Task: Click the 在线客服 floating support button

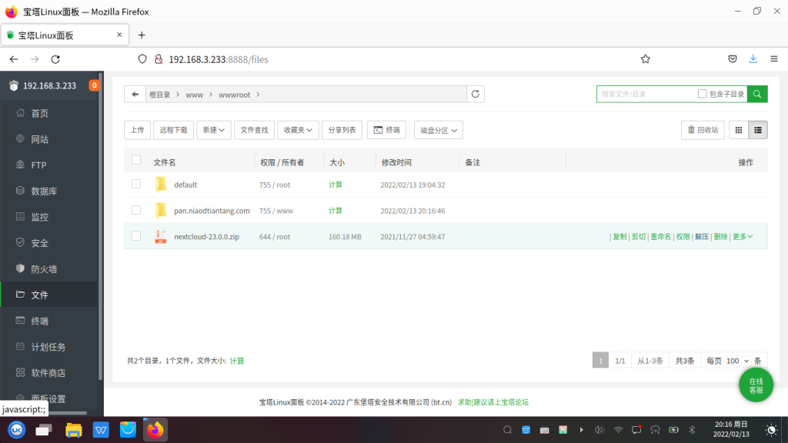Action: (756, 385)
